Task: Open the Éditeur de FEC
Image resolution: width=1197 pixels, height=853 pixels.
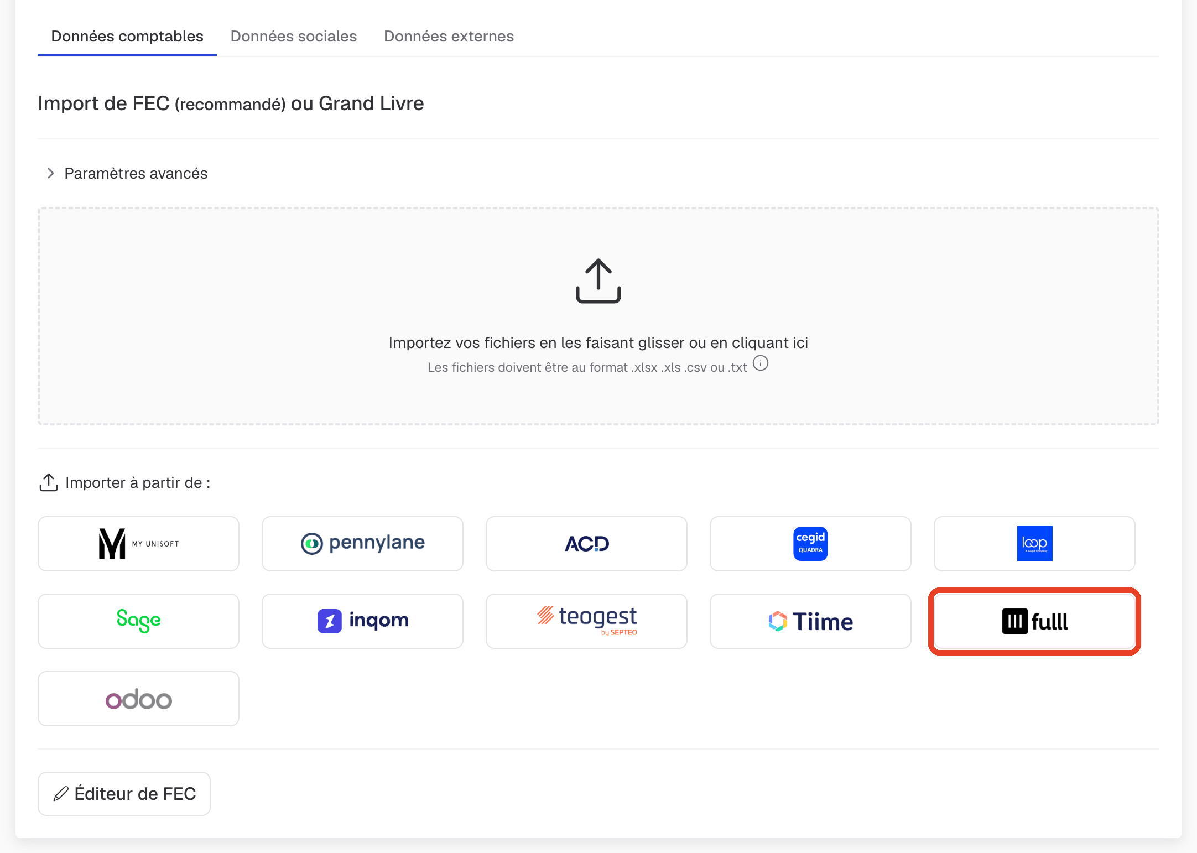Action: coord(124,794)
